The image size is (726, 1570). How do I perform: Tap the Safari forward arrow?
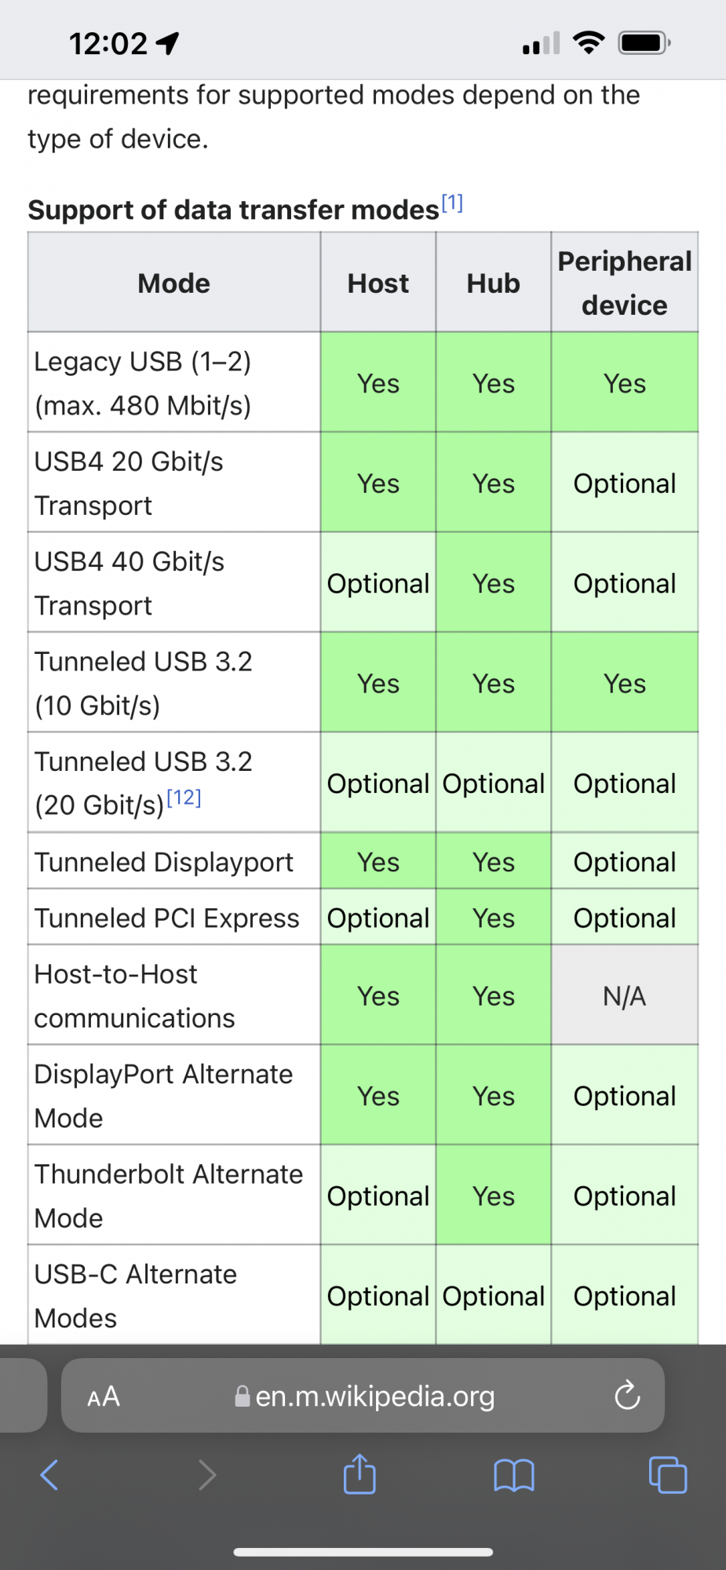(x=207, y=1475)
